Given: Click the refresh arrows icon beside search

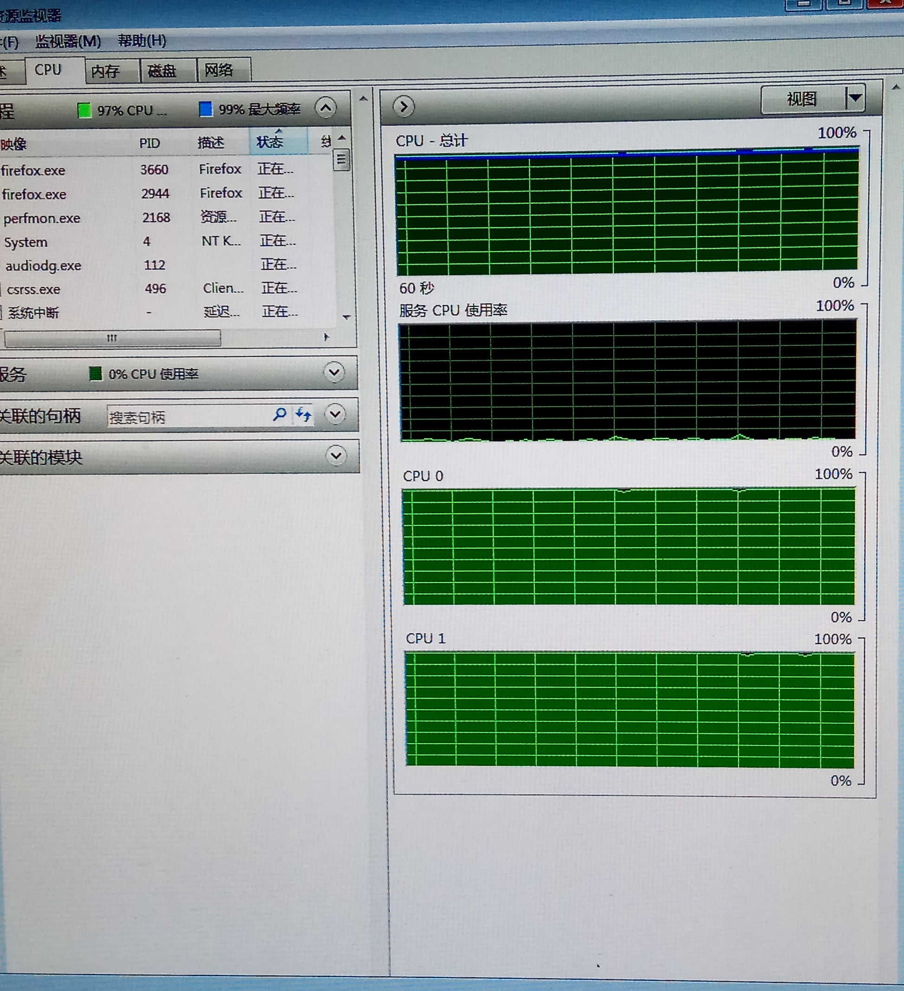Looking at the screenshot, I should pos(303,415).
